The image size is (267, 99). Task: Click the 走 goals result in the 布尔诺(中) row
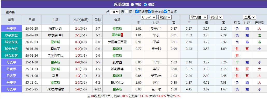(259, 35)
